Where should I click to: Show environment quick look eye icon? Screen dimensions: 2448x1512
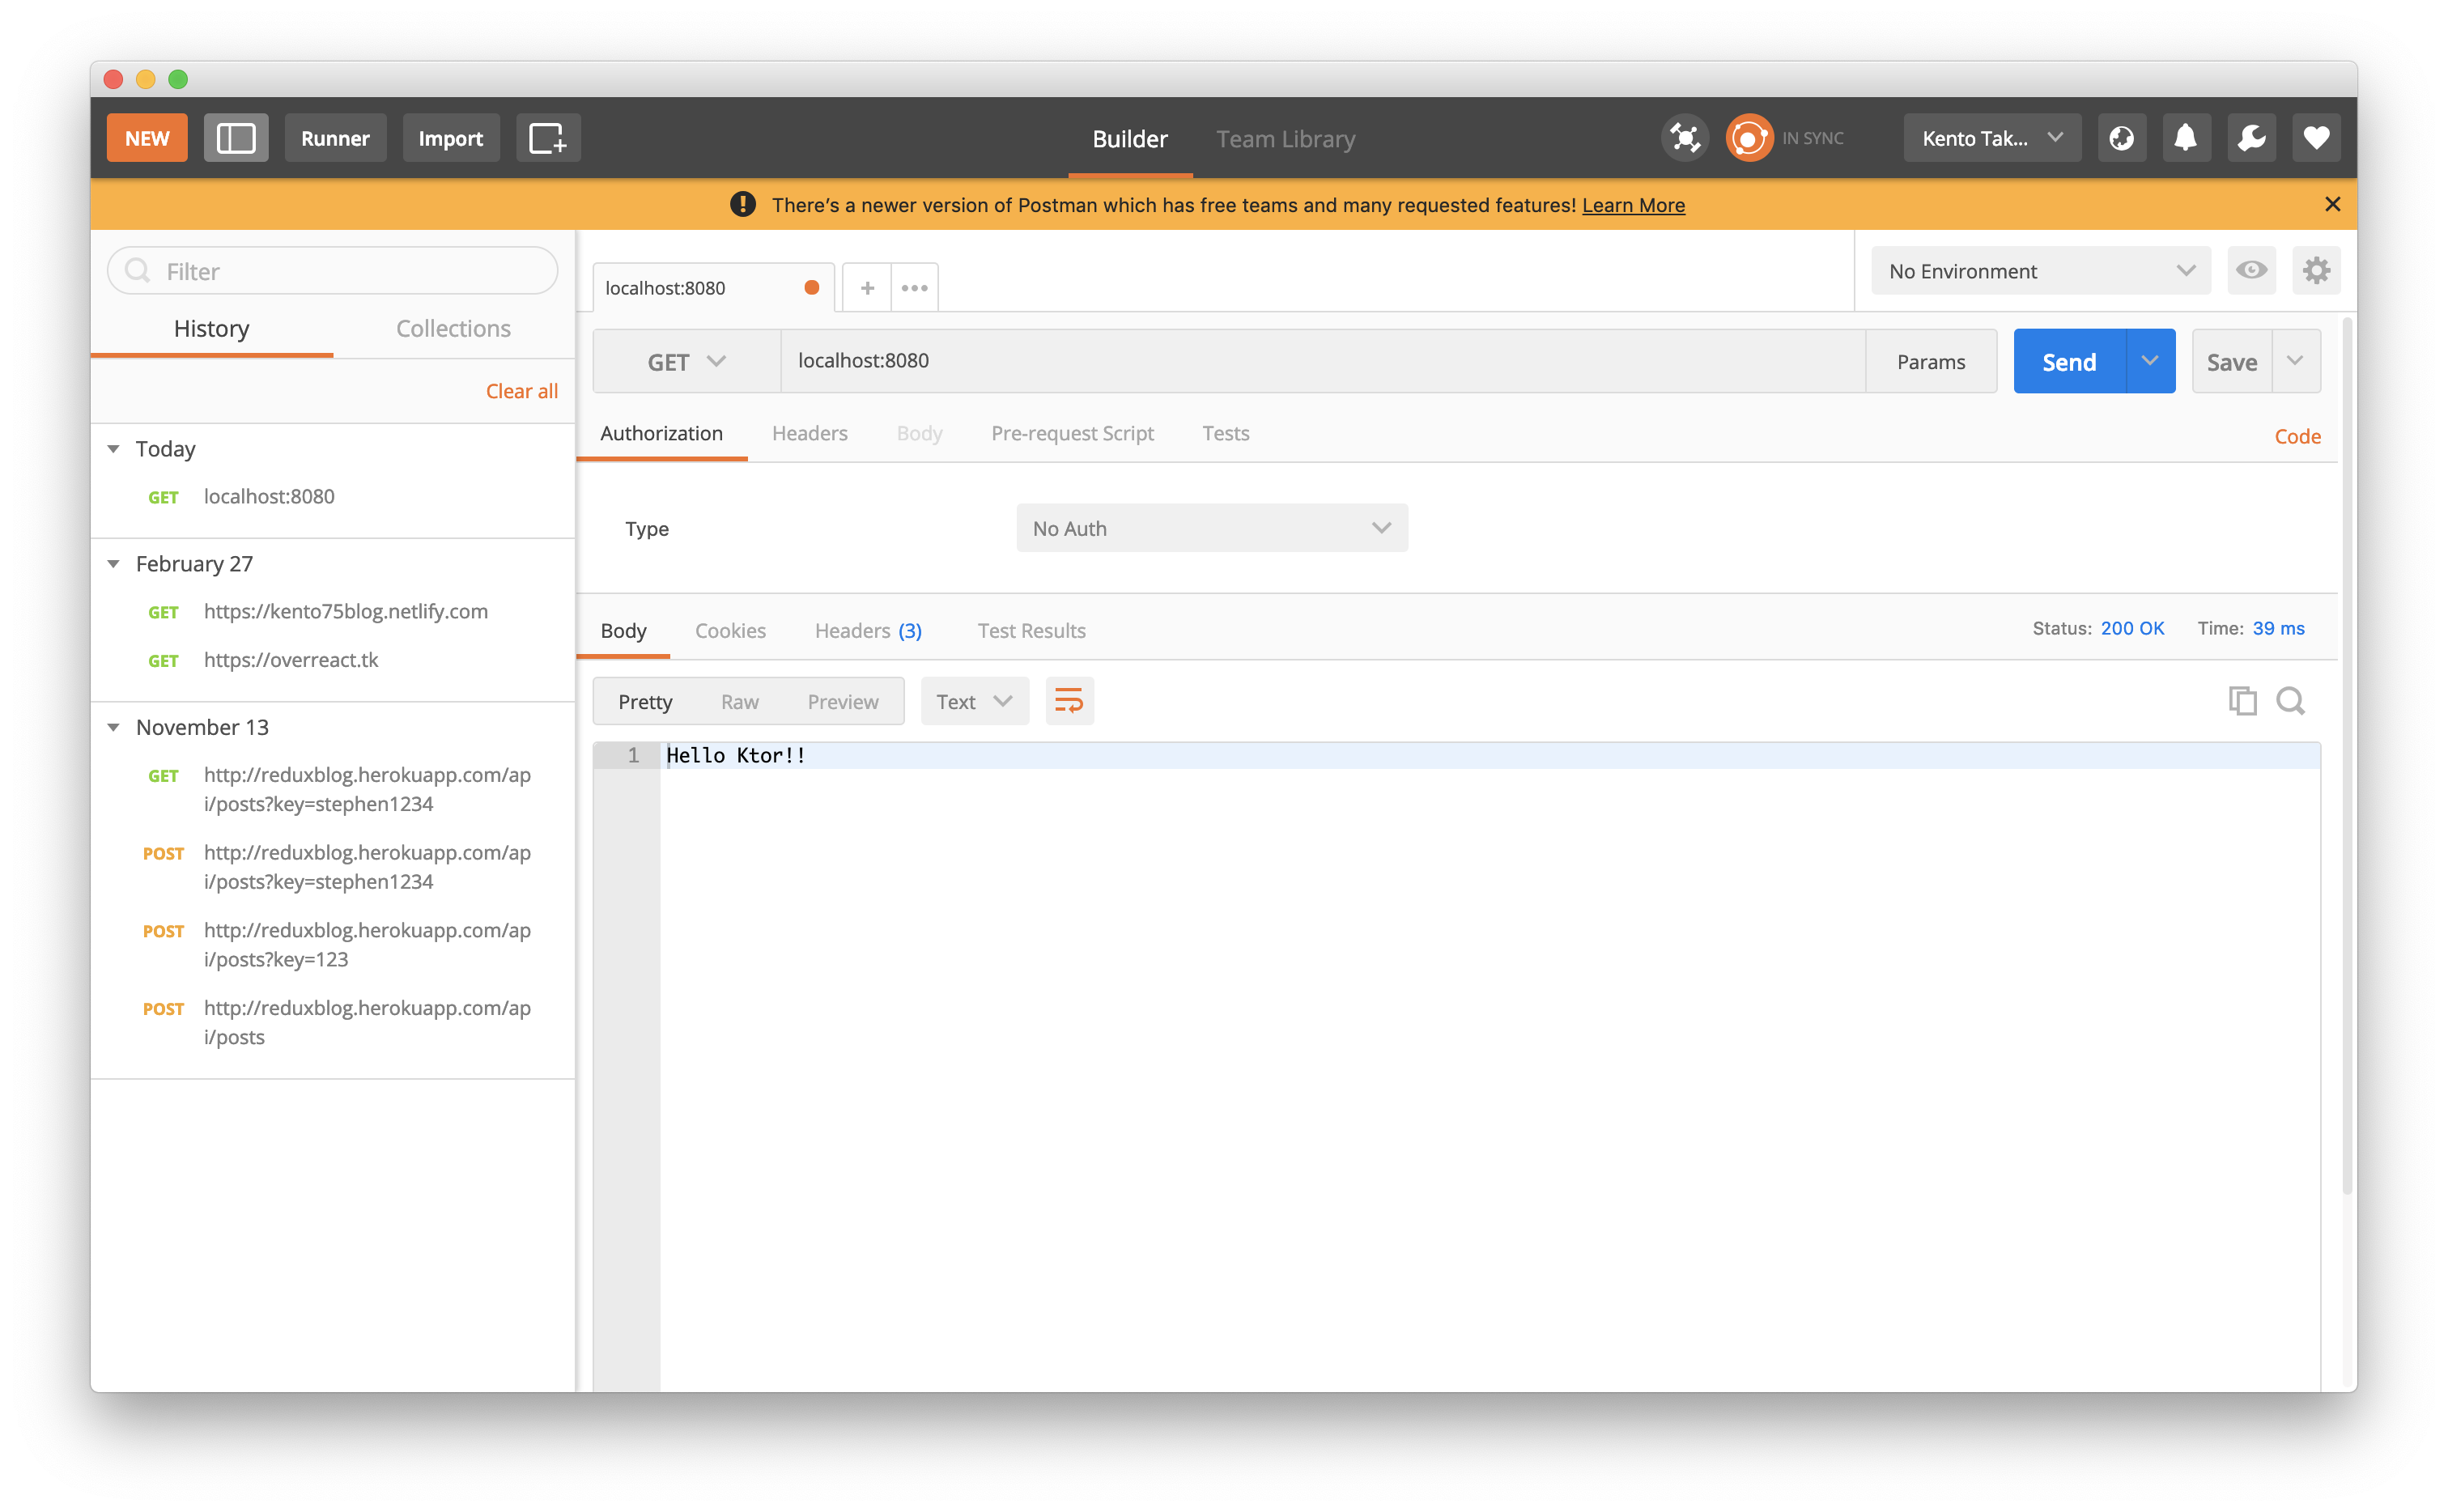(2251, 270)
